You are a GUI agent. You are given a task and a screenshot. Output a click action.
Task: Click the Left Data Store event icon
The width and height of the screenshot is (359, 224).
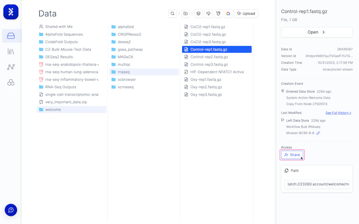282,120
